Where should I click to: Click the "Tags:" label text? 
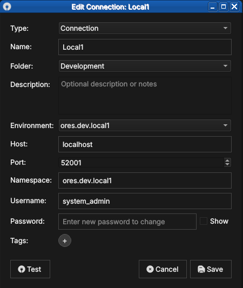[x=19, y=240]
